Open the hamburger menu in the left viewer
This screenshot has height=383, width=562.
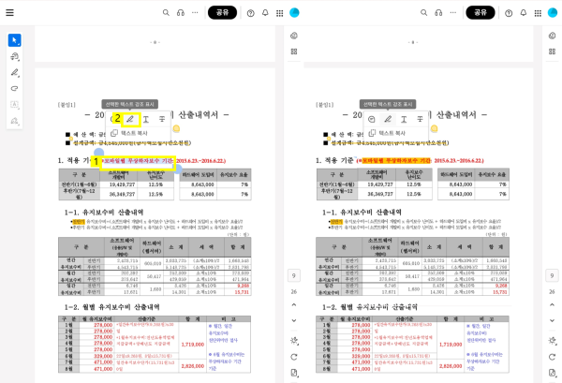click(x=9, y=13)
